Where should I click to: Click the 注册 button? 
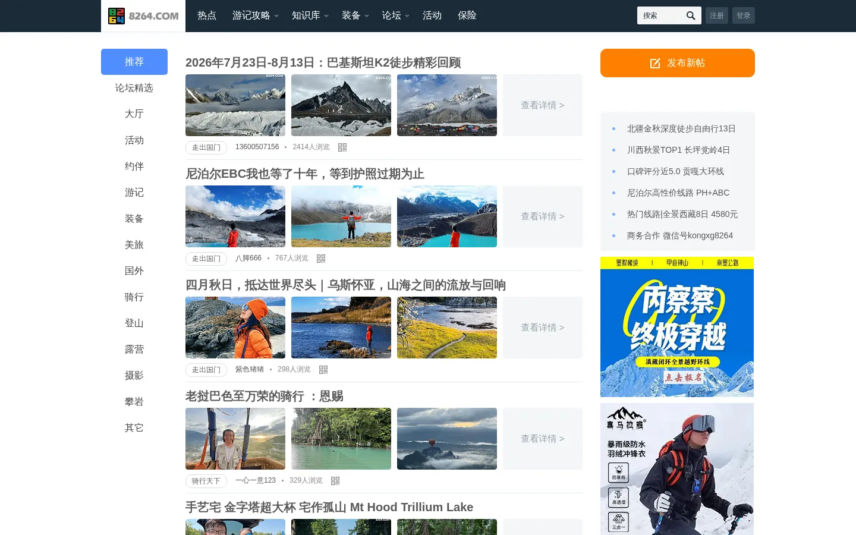coord(717,15)
